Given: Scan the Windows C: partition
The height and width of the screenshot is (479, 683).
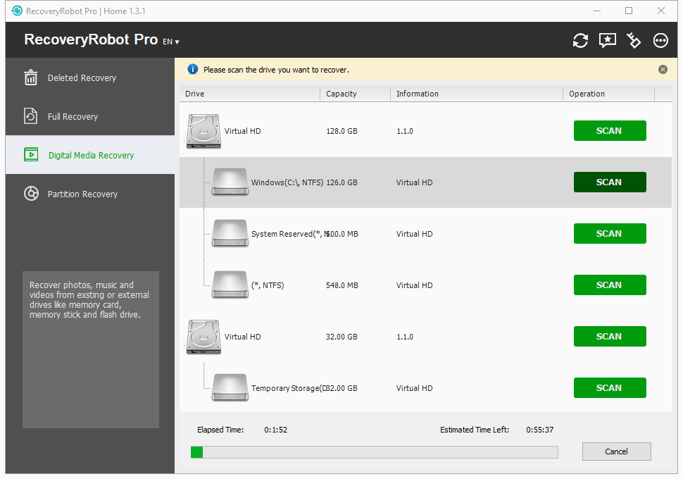Looking at the screenshot, I should [x=609, y=182].
